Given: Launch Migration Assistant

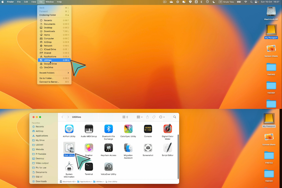Looking at the screenshot, I should 128,148.
